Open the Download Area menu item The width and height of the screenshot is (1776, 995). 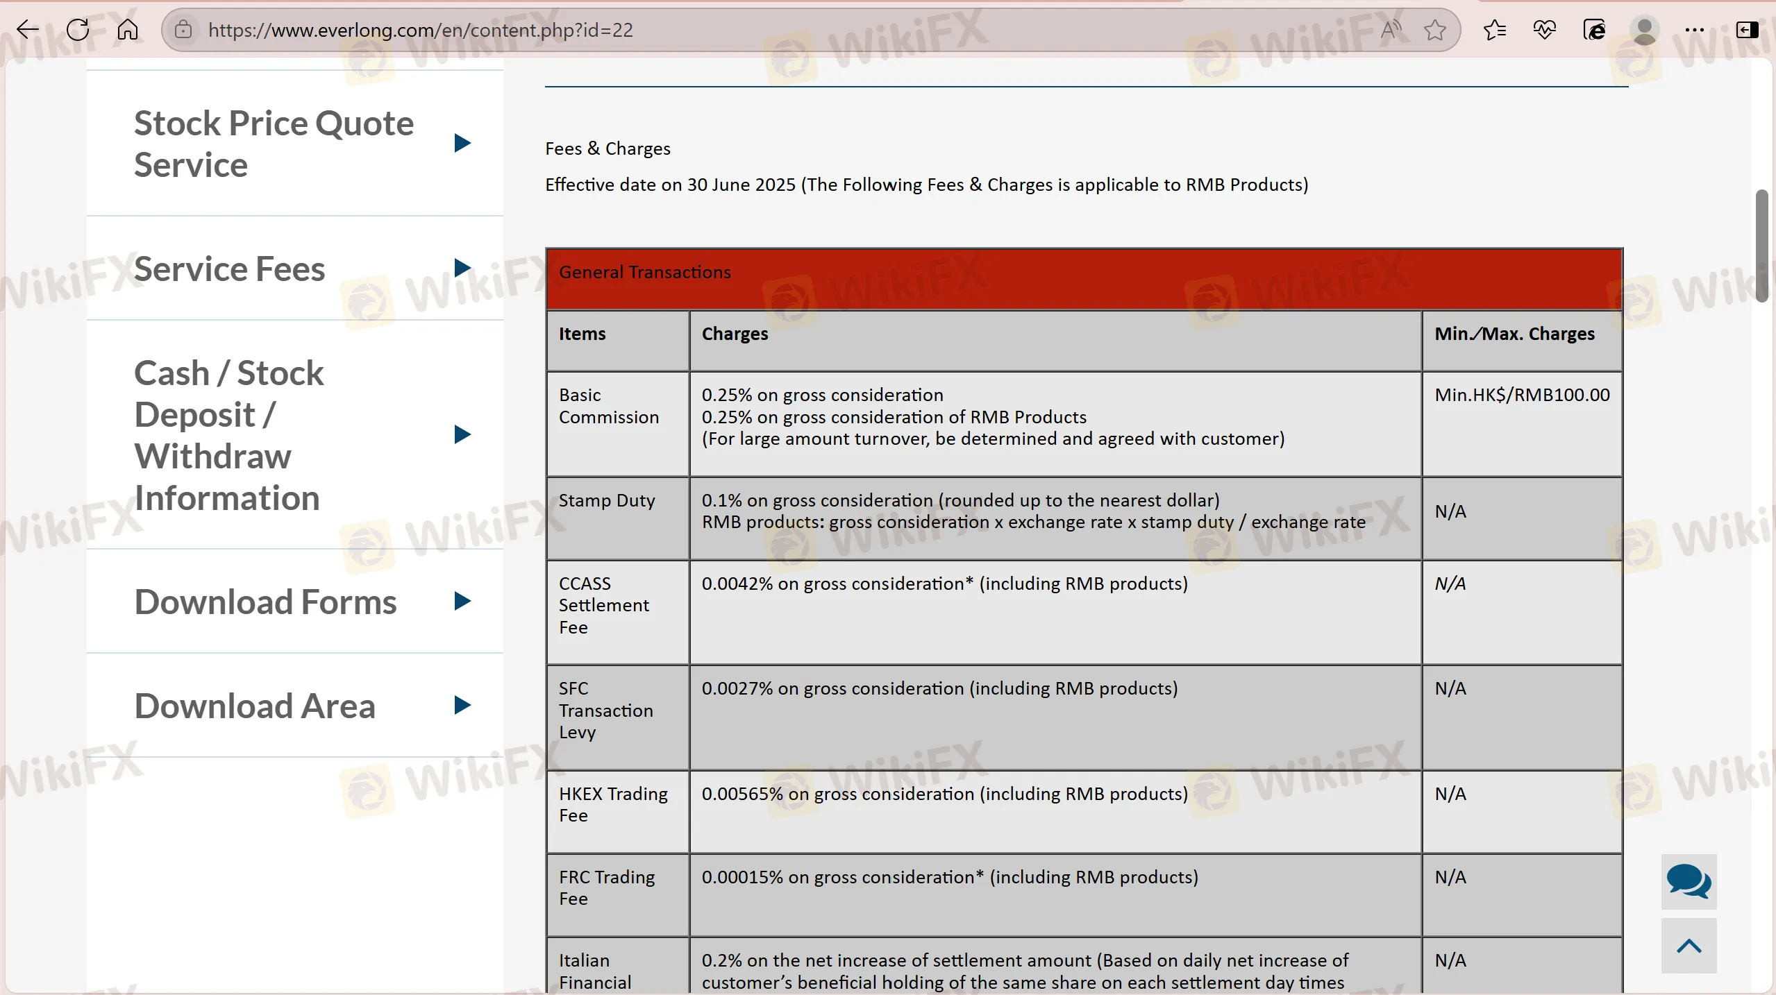click(x=255, y=706)
